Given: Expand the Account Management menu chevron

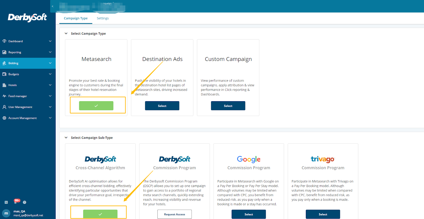Looking at the screenshot, I should [50, 118].
